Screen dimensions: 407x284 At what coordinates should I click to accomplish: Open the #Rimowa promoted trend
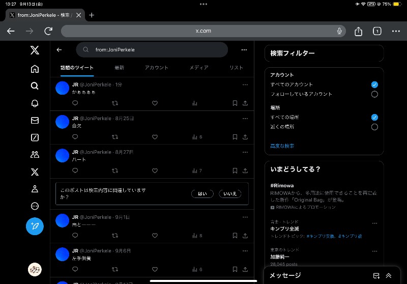[x=324, y=196]
